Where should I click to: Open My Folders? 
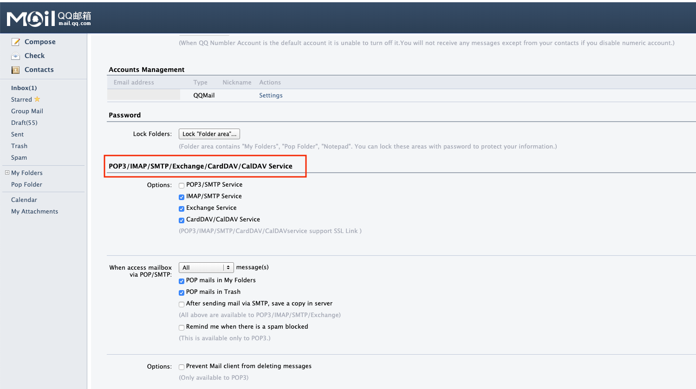[27, 173]
